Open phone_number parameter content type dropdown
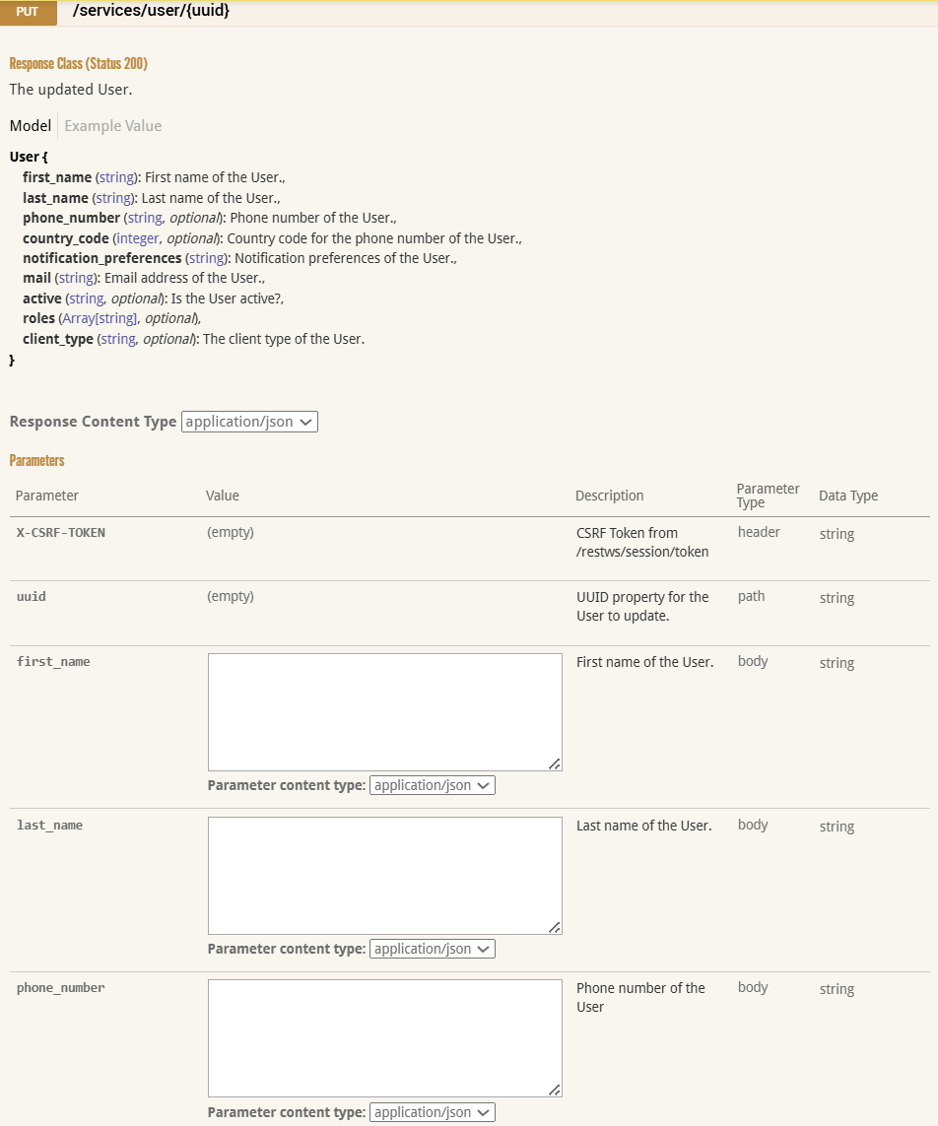The height and width of the screenshot is (1126, 938). 432,1112
